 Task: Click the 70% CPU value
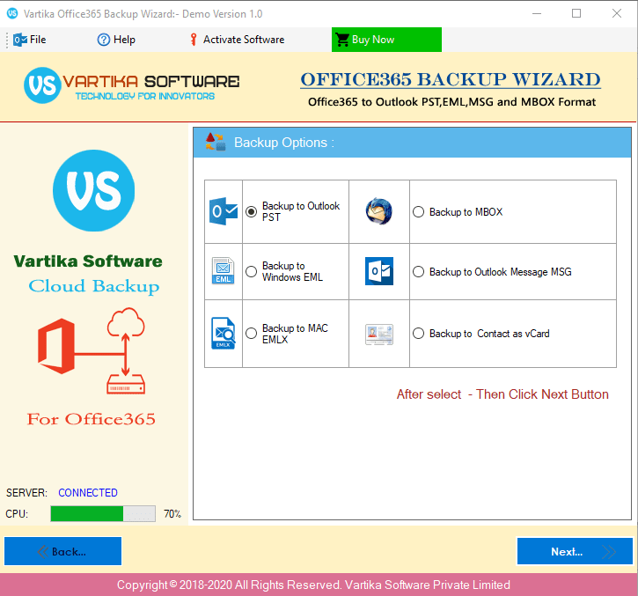tap(172, 514)
